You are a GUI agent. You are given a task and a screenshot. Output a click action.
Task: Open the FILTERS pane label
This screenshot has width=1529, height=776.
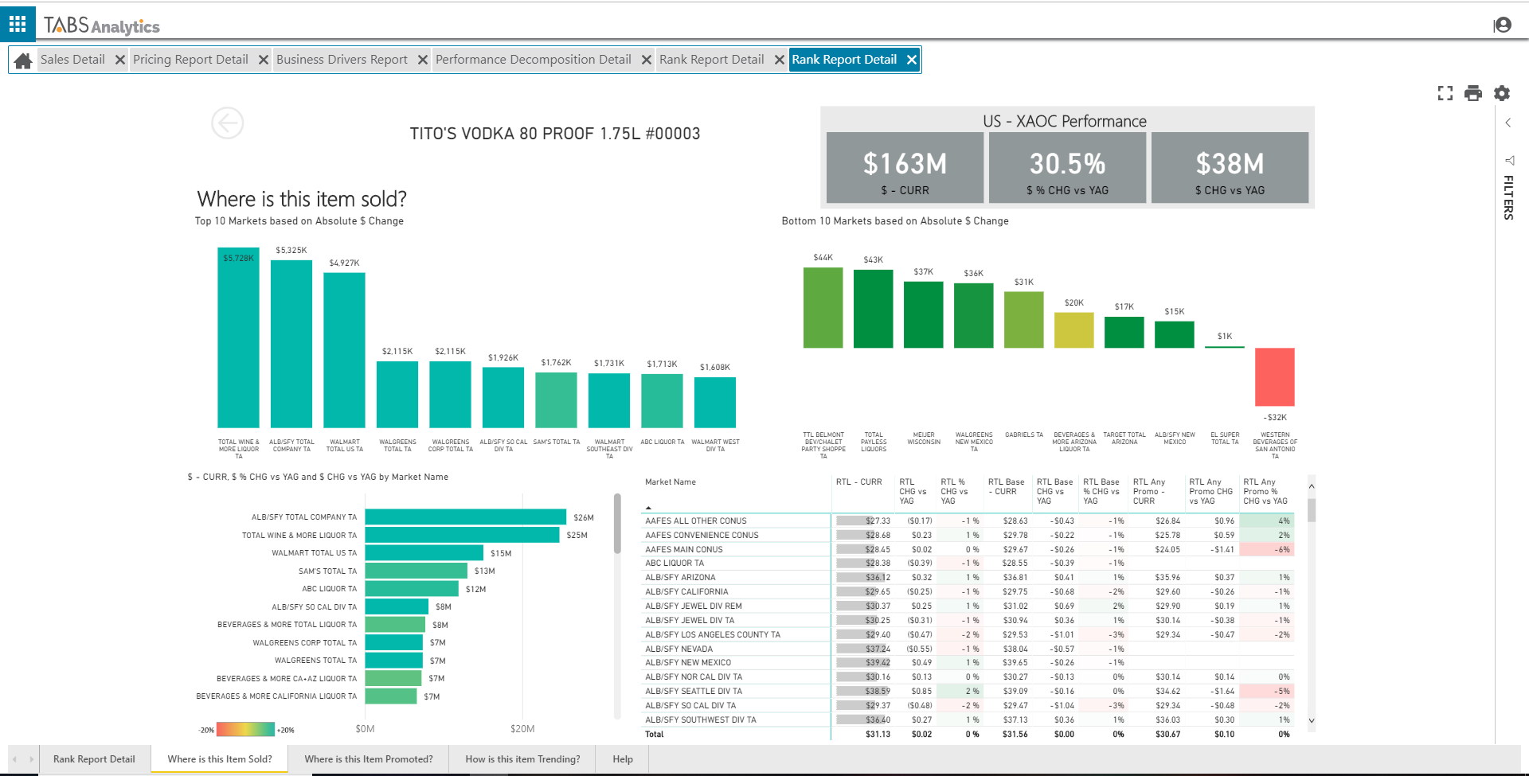point(1508,197)
